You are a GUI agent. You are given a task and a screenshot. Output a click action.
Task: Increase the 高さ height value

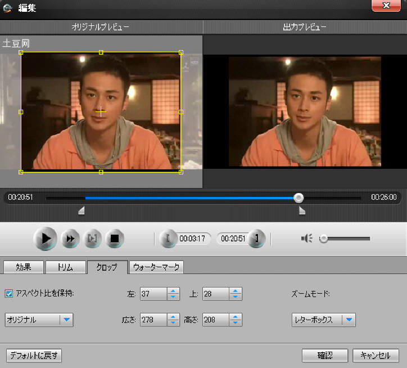(x=236, y=317)
